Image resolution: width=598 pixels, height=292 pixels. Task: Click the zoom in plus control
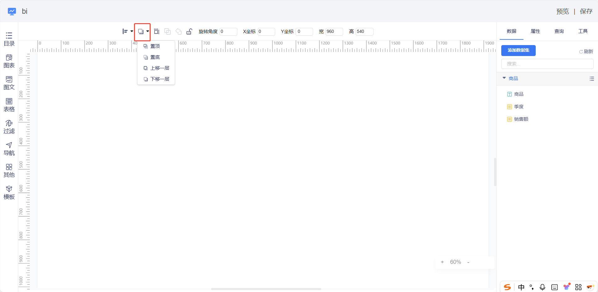(442, 262)
